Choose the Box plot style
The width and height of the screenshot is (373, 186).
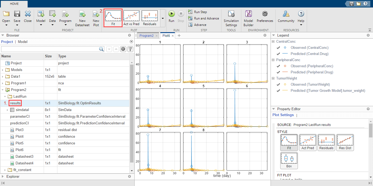pyautogui.click(x=289, y=160)
